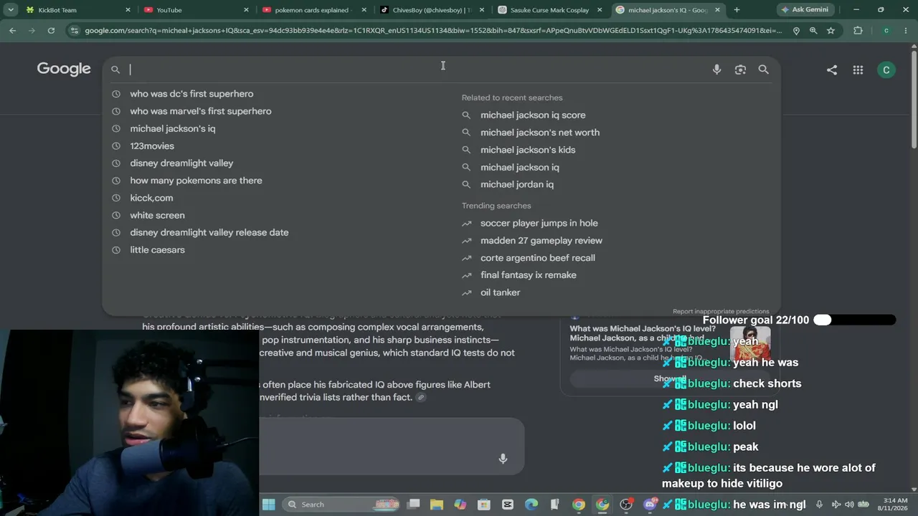The image size is (918, 516).
Task: Open the browser extensions menu
Action: point(858,31)
